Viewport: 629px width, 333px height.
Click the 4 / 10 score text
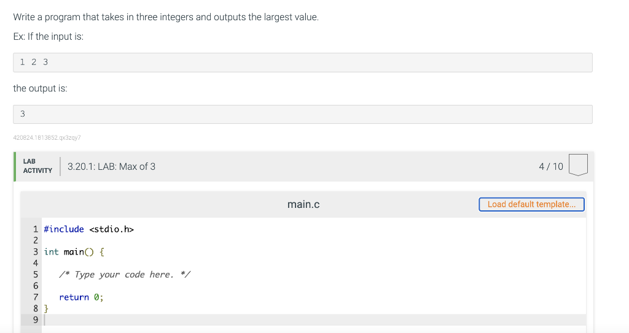[x=551, y=166]
